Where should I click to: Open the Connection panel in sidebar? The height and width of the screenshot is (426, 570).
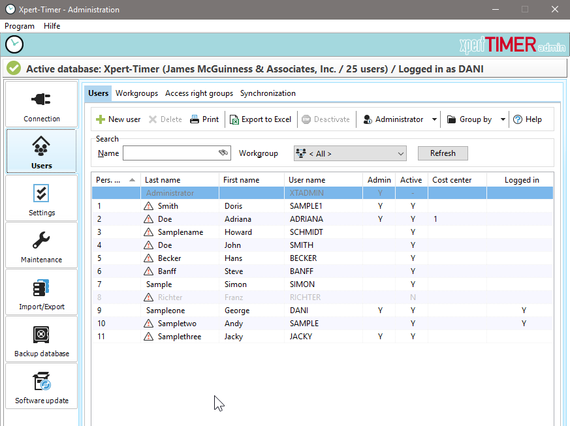[x=42, y=104]
